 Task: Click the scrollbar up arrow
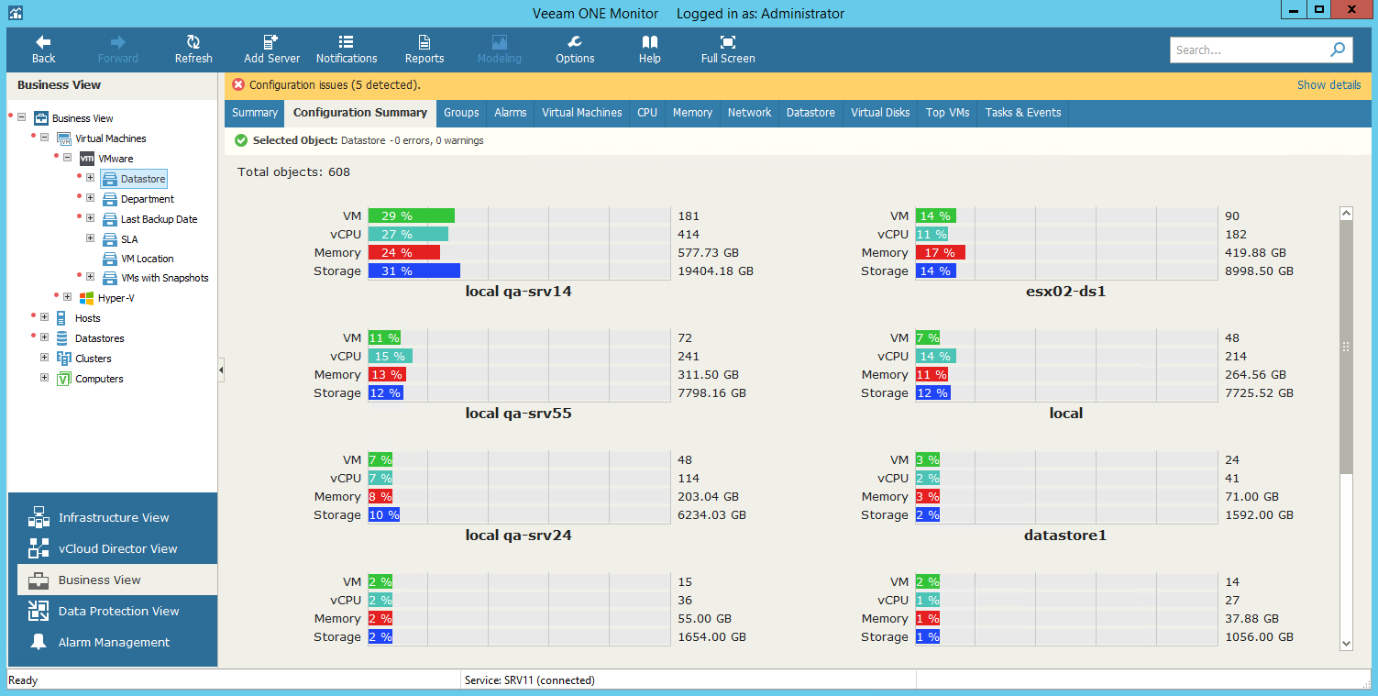pyautogui.click(x=1347, y=214)
